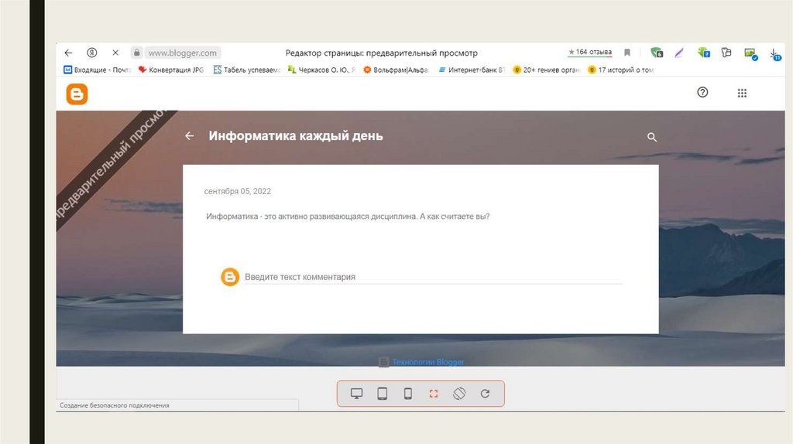The image size is (793, 444).
Task: Click the post text about Информатика
Action: [348, 216]
